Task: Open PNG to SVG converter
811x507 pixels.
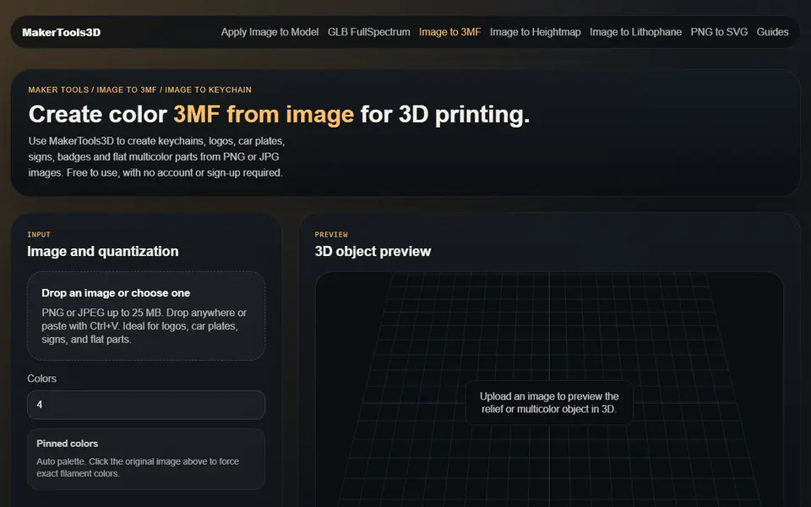Action: [x=719, y=32]
